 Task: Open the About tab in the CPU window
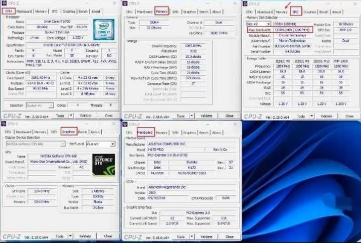point(96,12)
